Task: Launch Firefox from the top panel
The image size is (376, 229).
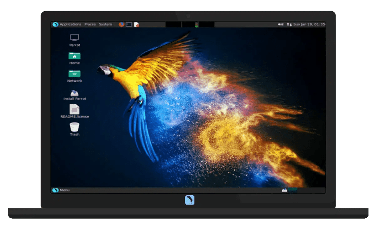Action: point(122,24)
